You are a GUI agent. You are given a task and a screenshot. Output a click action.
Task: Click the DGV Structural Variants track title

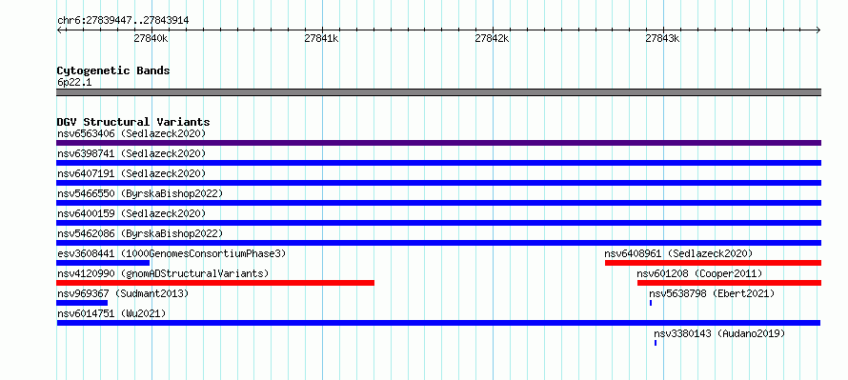[133, 122]
